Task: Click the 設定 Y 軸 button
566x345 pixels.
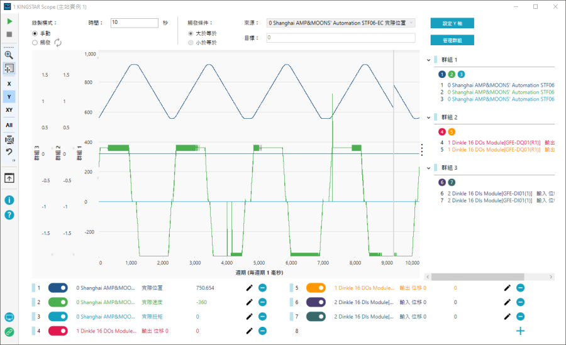Action: click(x=452, y=23)
